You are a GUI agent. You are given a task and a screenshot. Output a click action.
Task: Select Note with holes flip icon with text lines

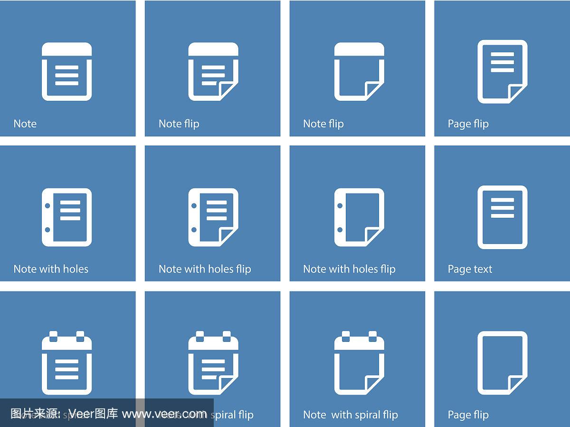[x=213, y=217]
